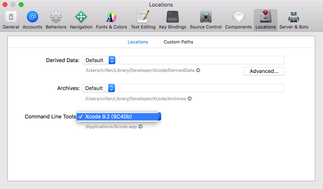The image size is (323, 189).
Task: Switch to the Custom Paths tab
Action: tap(178, 42)
